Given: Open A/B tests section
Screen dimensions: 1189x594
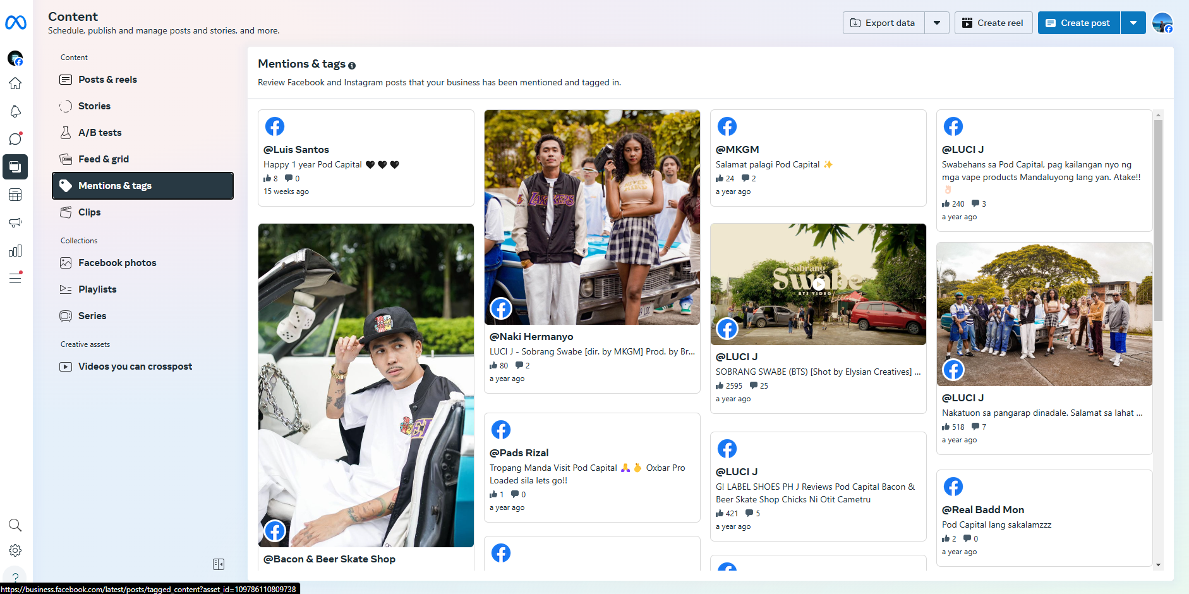Looking at the screenshot, I should point(143,133).
